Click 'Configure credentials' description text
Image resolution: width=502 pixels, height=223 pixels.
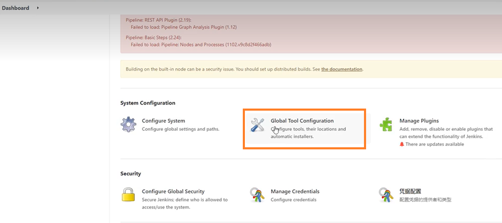[294, 199]
